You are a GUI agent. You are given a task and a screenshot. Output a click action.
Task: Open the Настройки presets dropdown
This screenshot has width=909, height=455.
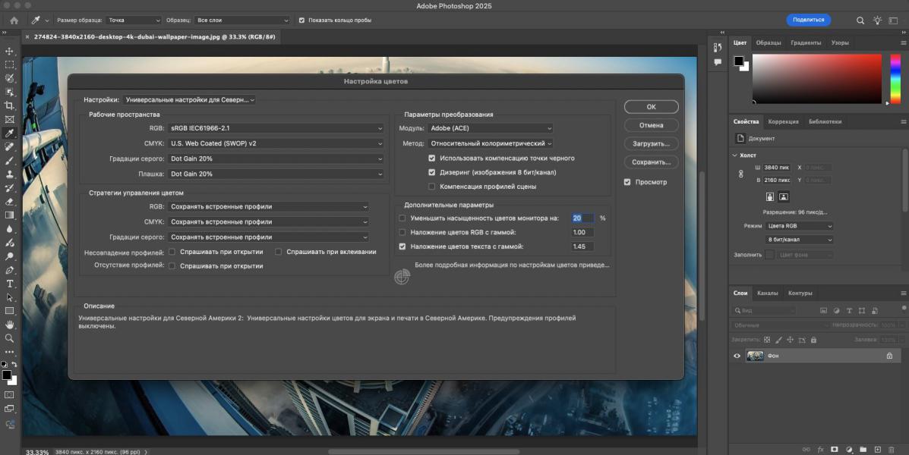pyautogui.click(x=190, y=99)
